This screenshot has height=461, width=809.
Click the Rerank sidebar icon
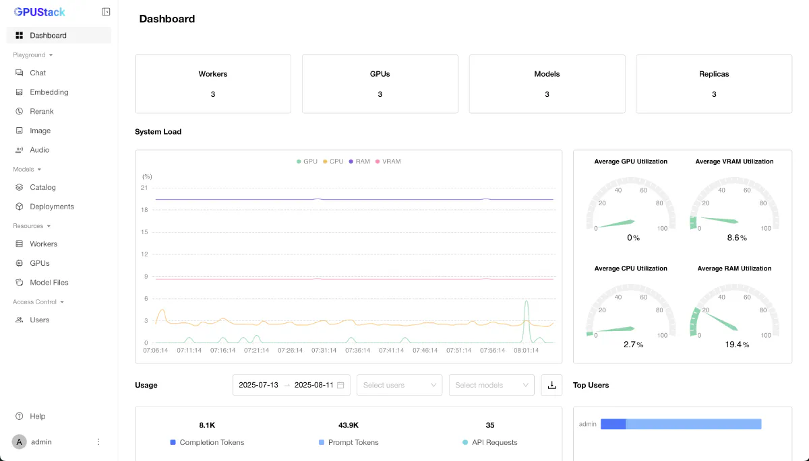tap(19, 111)
